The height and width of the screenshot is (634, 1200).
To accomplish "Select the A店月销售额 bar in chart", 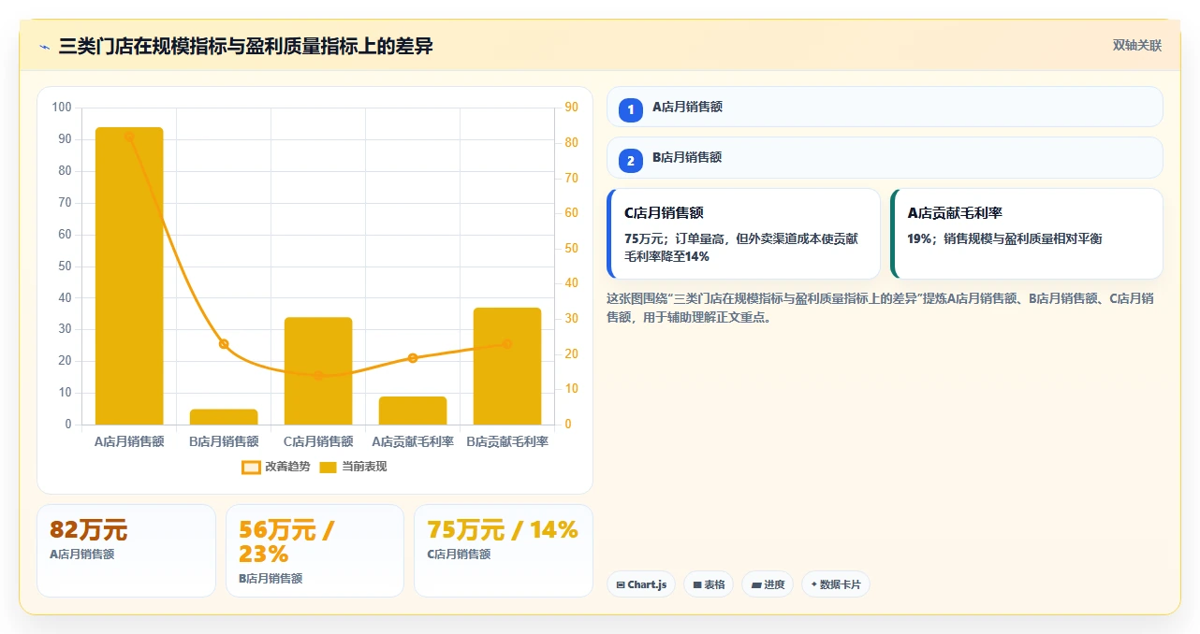I will [129, 276].
